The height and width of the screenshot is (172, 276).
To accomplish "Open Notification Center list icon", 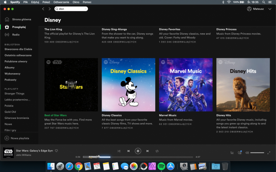I will pyautogui.click(x=270, y=2).
